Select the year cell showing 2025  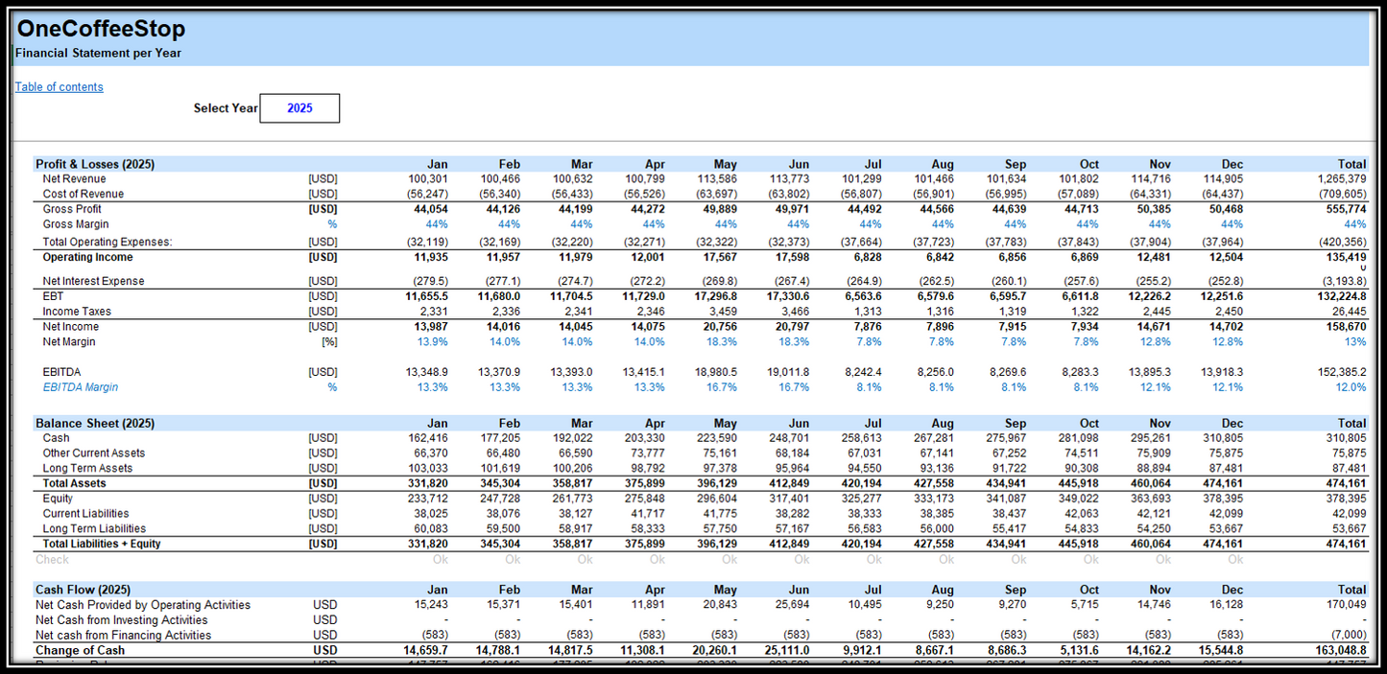299,108
